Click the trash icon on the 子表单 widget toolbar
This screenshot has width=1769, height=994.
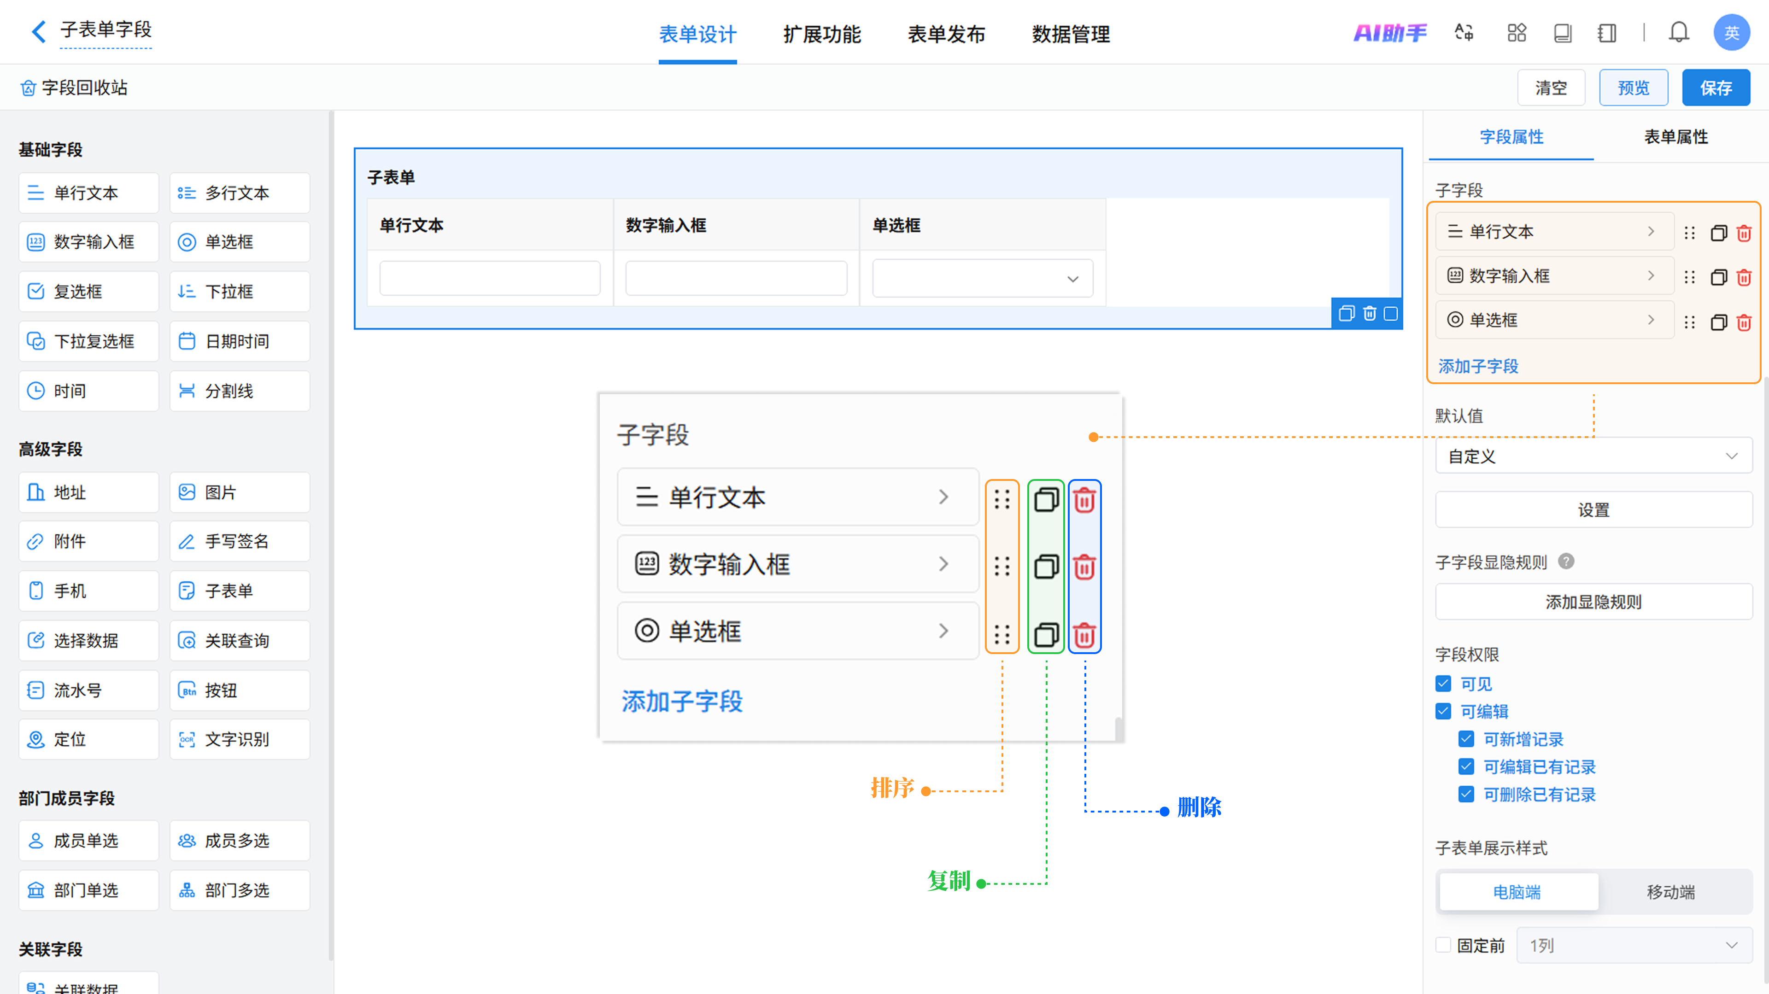tap(1369, 314)
